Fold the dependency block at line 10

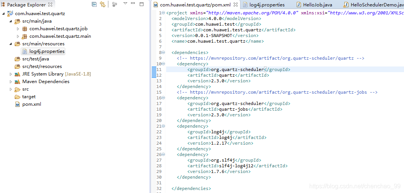tap(163, 64)
